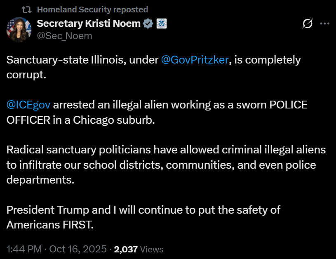Click the Homeland Security affiliation badge icon
336x259 pixels.
pos(161,24)
